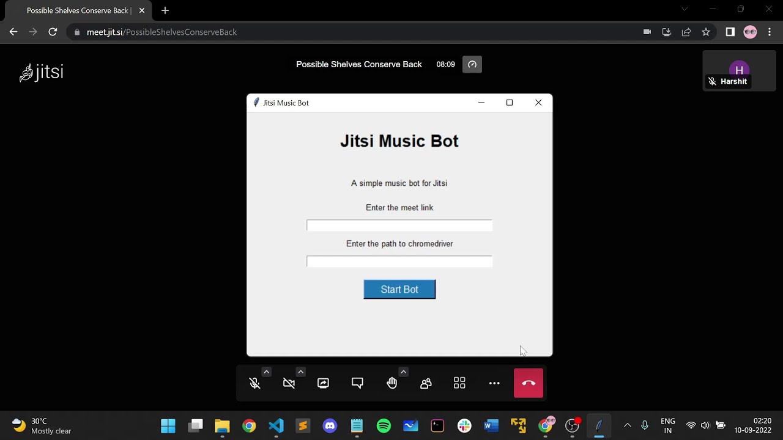Maximize the Jitsi Music Bot window
Image resolution: width=783 pixels, height=440 pixels.
tap(510, 103)
